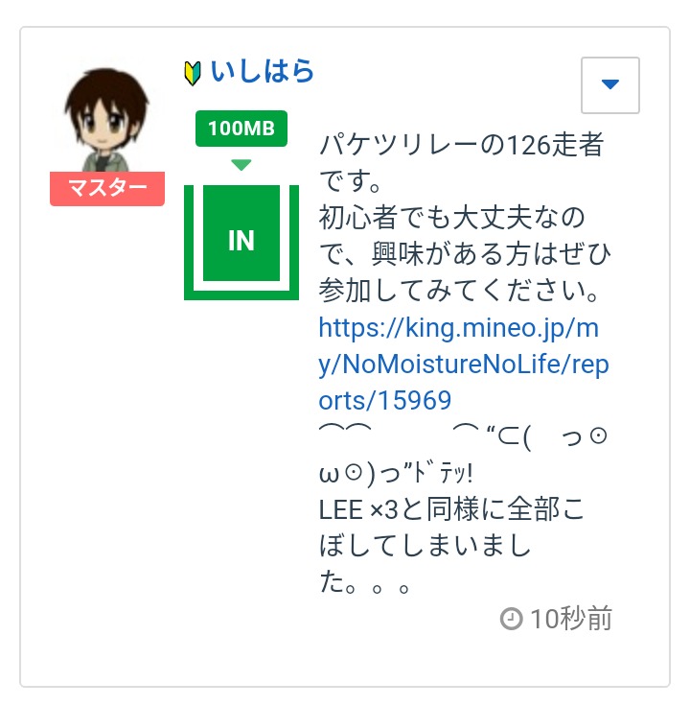Viewport: 690px width, 706px height.
Task: Click the green IN square
Action: click(241, 233)
